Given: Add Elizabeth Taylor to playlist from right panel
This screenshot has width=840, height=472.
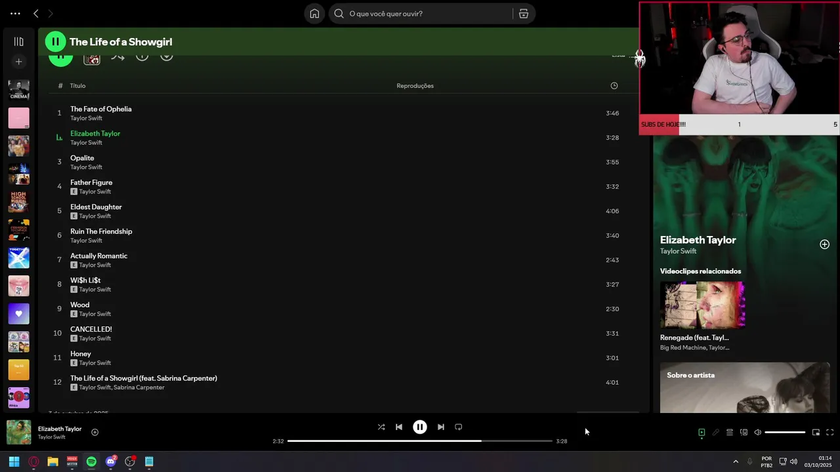Looking at the screenshot, I should [824, 245].
